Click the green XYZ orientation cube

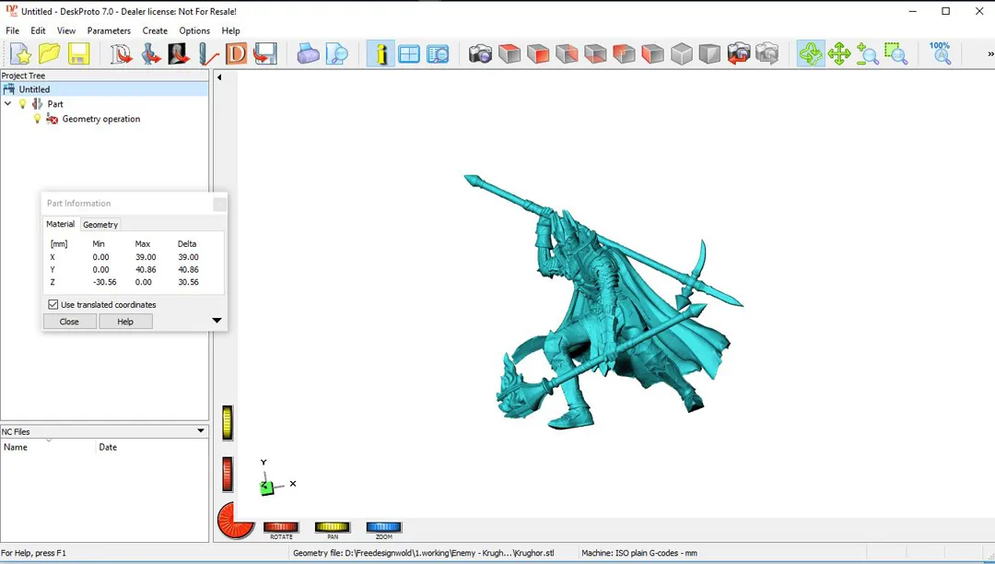pyautogui.click(x=266, y=488)
